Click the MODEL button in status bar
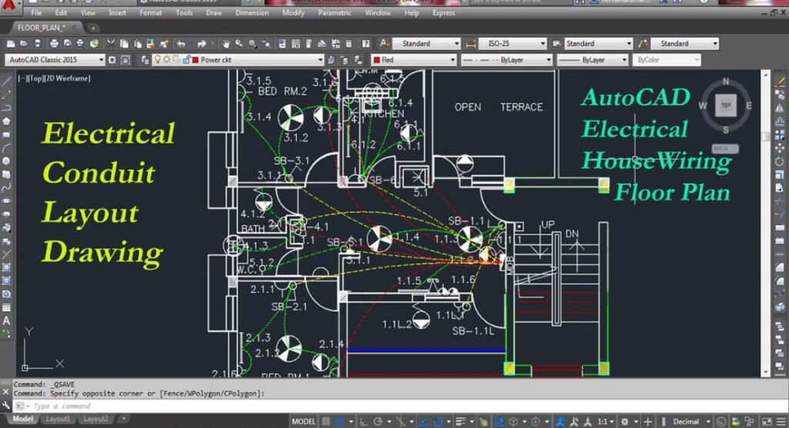 pyautogui.click(x=303, y=422)
